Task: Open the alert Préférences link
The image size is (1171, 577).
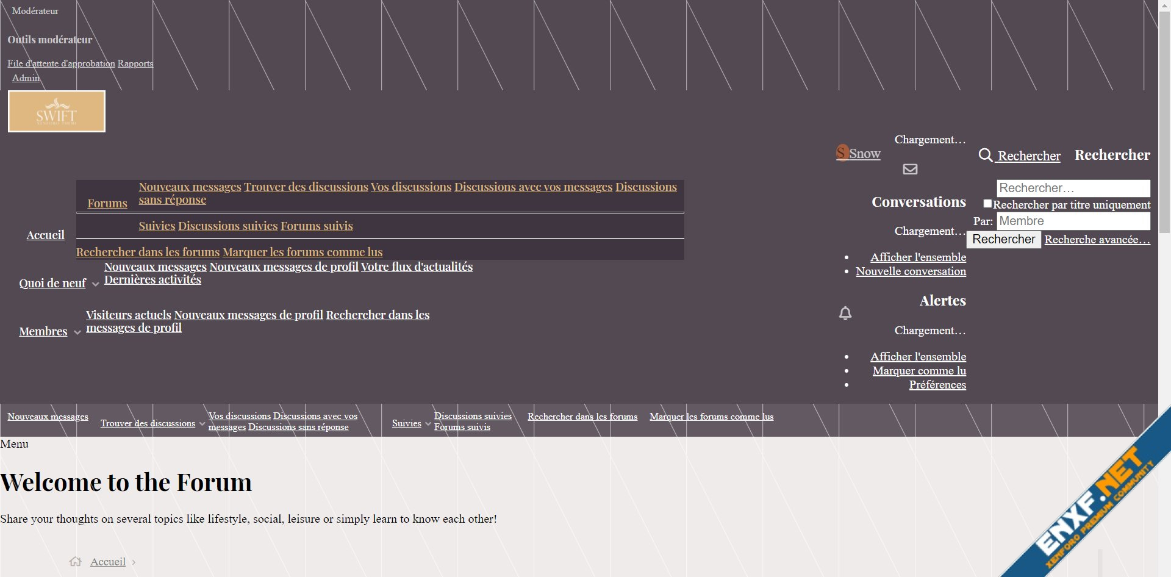Action: (x=937, y=385)
